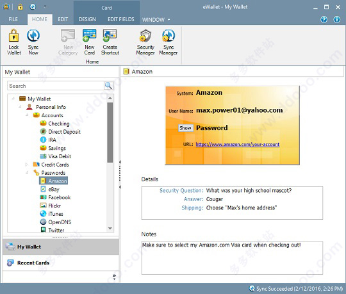Screen dimensions: 346x294
Task: Open the amazon.com your-account URL
Action: 238,145
